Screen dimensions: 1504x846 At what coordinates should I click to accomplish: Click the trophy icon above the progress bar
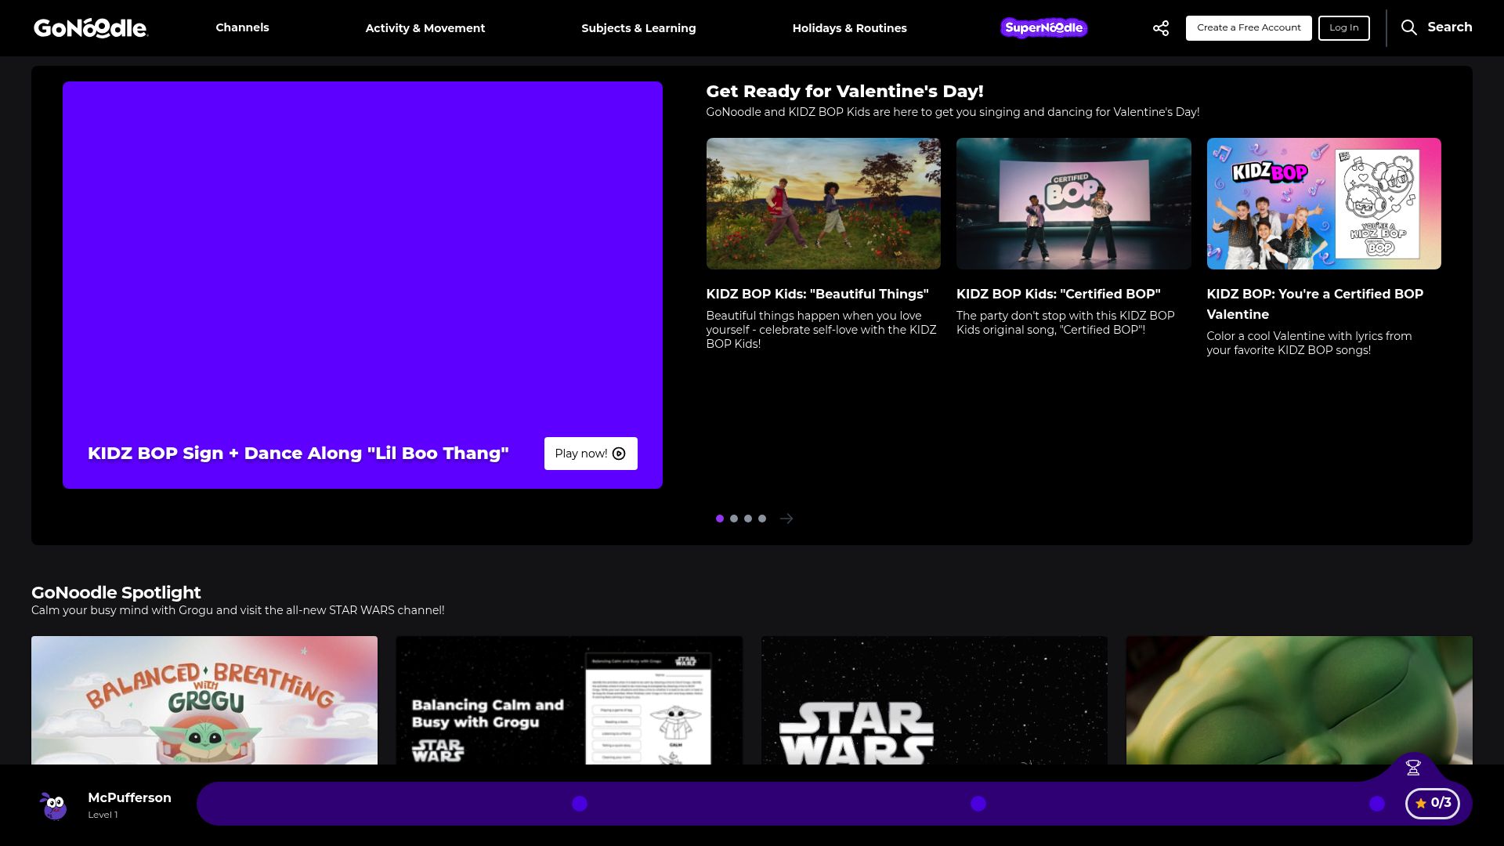pyautogui.click(x=1412, y=768)
